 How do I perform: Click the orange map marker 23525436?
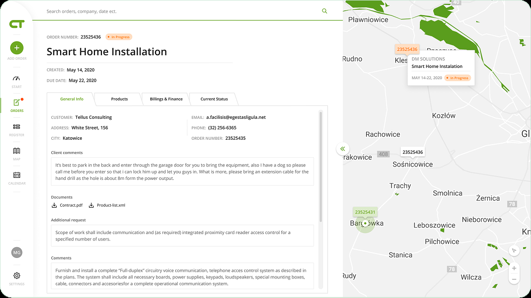[407, 49]
